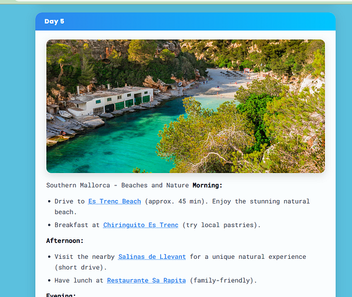Click the 'Southern Mallorca - Beaches and Nature' text
This screenshot has width=352, height=297.
(x=117, y=185)
